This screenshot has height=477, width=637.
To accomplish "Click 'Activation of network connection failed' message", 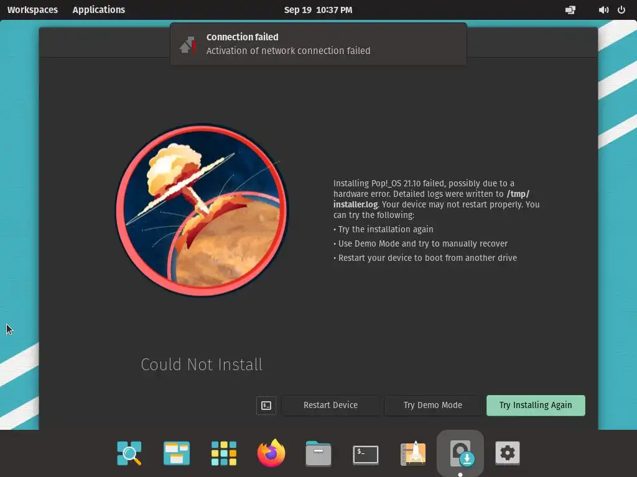I will pos(288,51).
